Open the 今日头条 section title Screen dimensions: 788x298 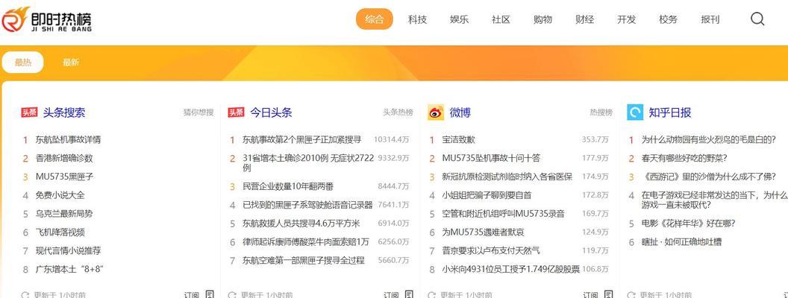271,112
